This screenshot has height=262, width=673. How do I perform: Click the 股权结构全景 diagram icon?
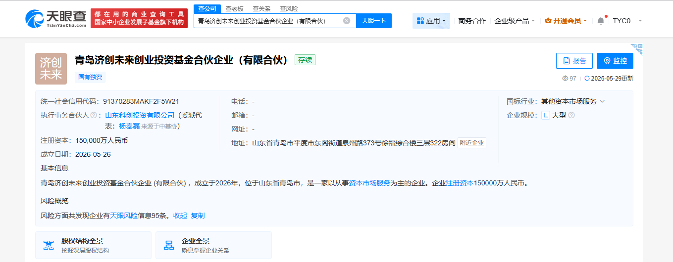coord(49,245)
